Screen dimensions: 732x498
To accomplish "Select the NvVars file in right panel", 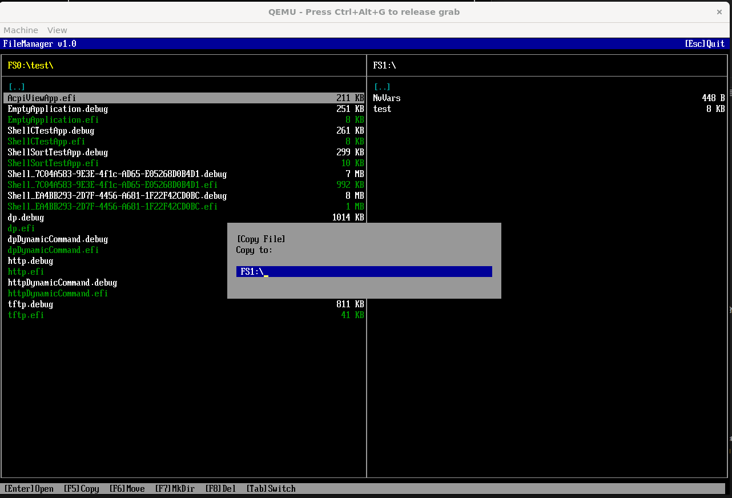I will pyautogui.click(x=387, y=98).
